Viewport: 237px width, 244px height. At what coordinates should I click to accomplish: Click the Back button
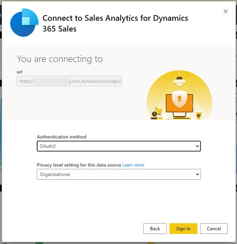pos(155,228)
